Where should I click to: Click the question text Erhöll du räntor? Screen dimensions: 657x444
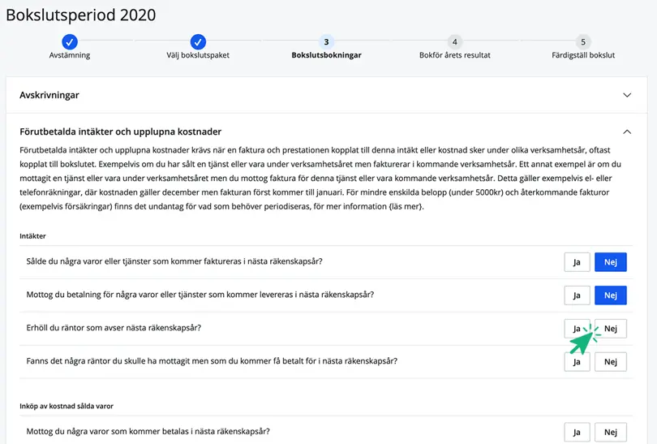click(x=114, y=328)
